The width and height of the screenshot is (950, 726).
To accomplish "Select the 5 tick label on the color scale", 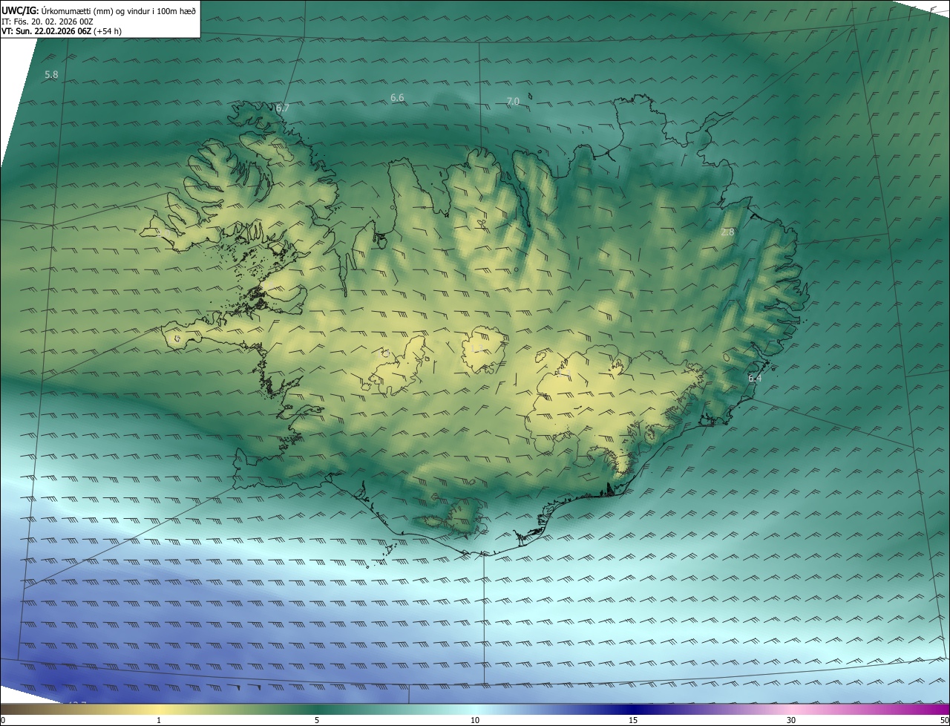I will pos(317,720).
